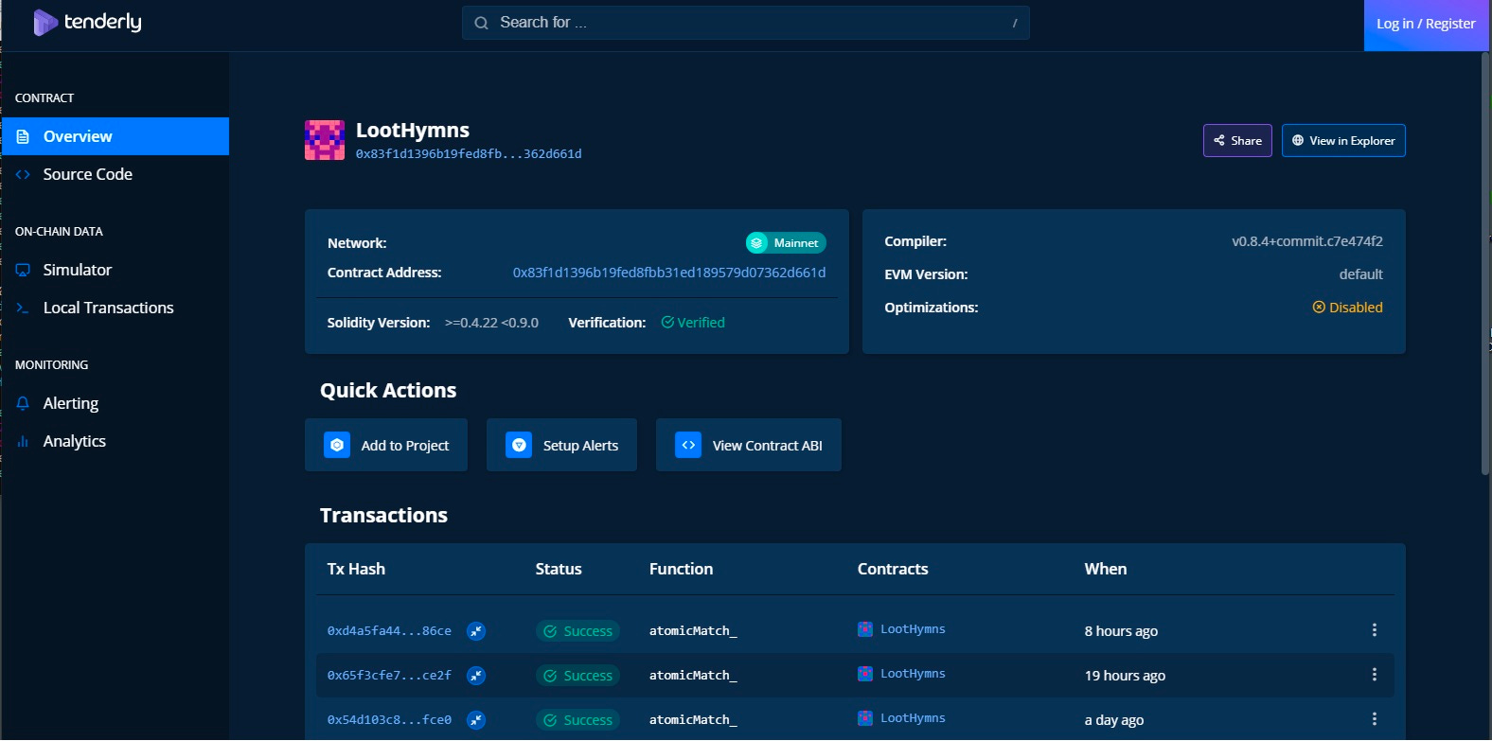1492x741 pixels.
Task: Click atomicMatch_ function in first row
Action: point(693,631)
